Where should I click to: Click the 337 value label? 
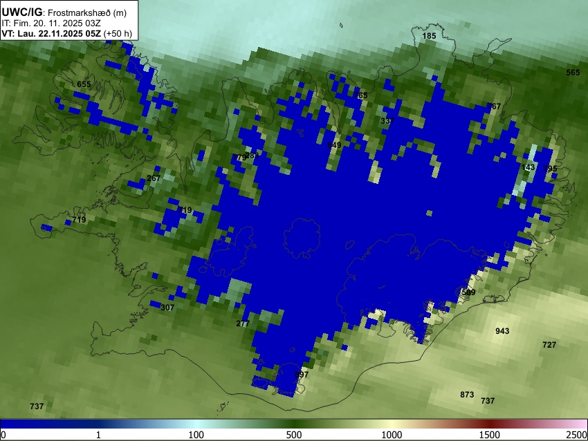pos(387,121)
